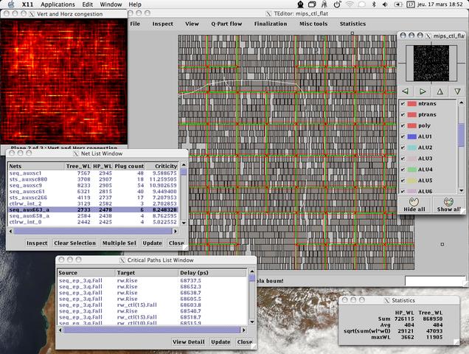The image size is (469, 354).
Task: Disable the ALU1 layer checkbox
Action: 402,137
